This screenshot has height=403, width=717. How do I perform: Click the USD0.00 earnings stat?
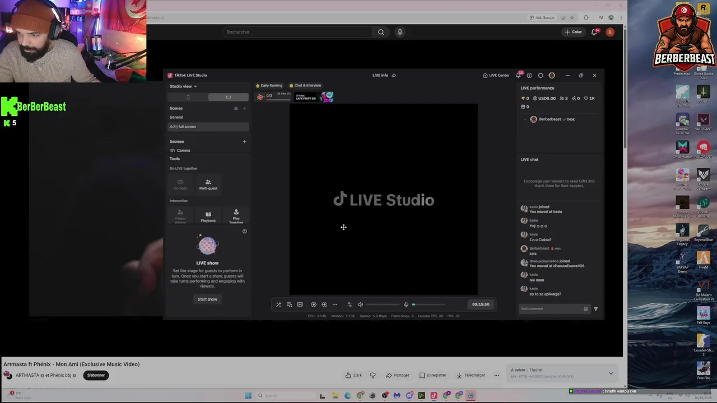pyautogui.click(x=544, y=99)
